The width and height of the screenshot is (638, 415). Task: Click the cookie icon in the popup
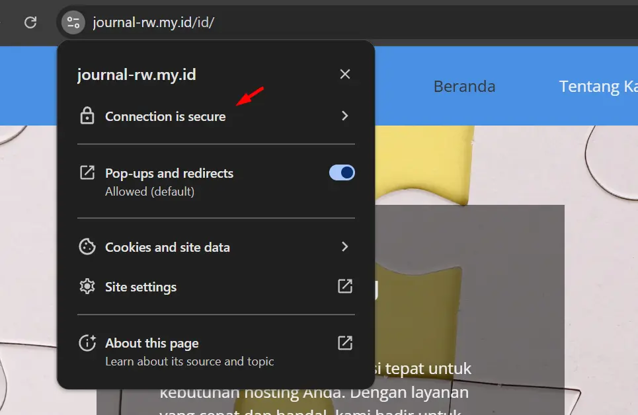87,247
